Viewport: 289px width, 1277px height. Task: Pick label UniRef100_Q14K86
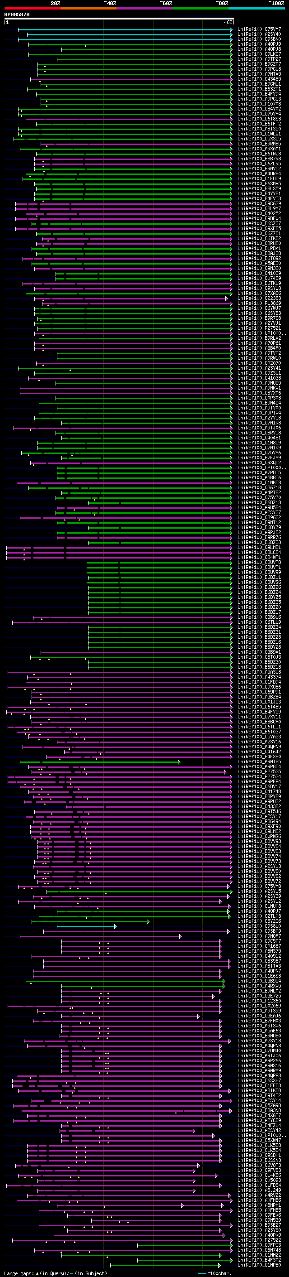pos(259,1176)
